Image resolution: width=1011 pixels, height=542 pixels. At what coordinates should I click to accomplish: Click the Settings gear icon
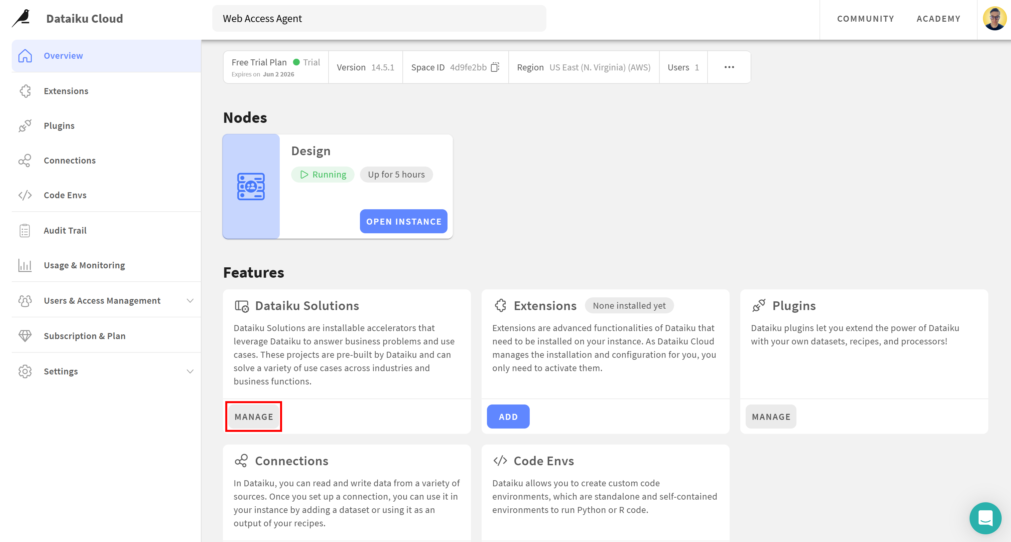[25, 371]
